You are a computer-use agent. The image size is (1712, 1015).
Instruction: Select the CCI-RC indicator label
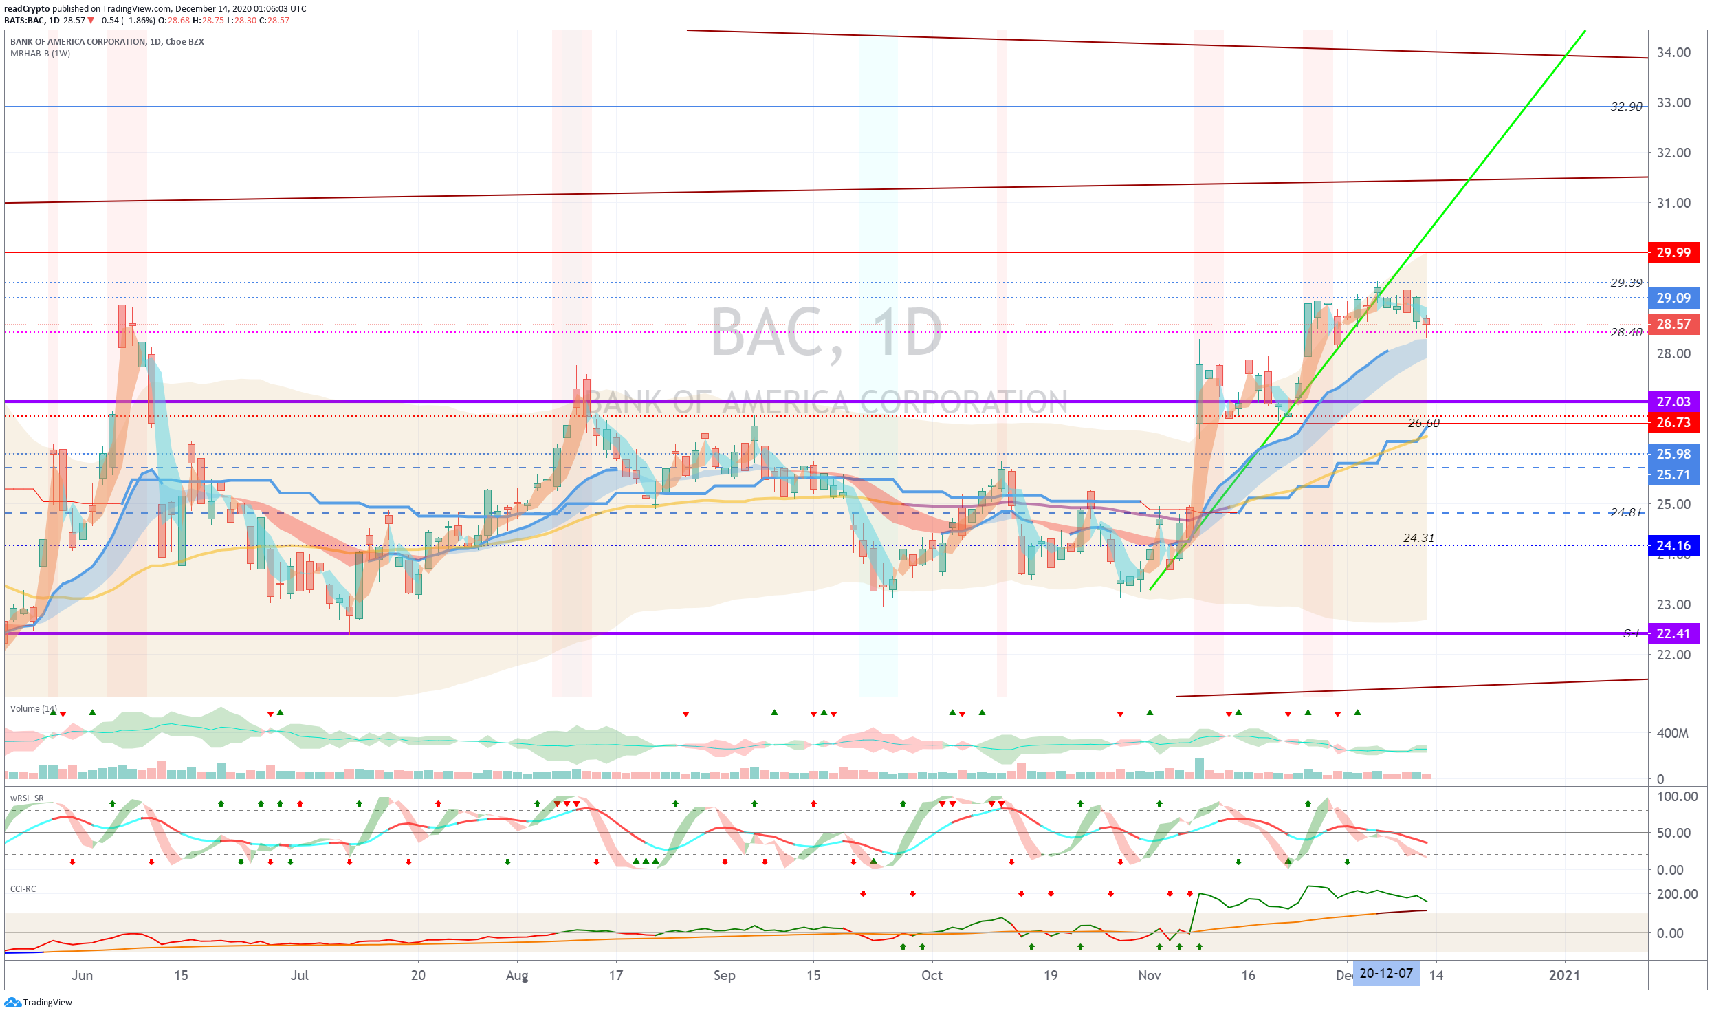point(23,889)
